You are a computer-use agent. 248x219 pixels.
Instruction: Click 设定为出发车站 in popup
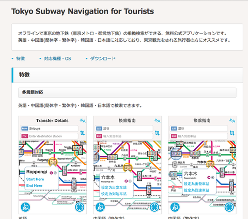coord(114,187)
